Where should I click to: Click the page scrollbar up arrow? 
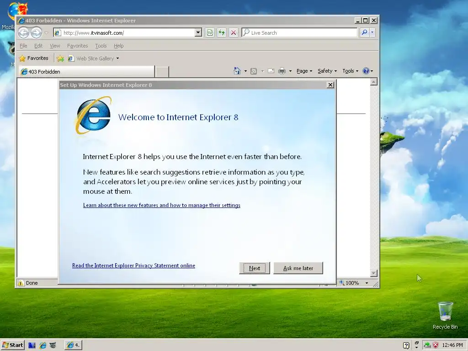coord(374,82)
